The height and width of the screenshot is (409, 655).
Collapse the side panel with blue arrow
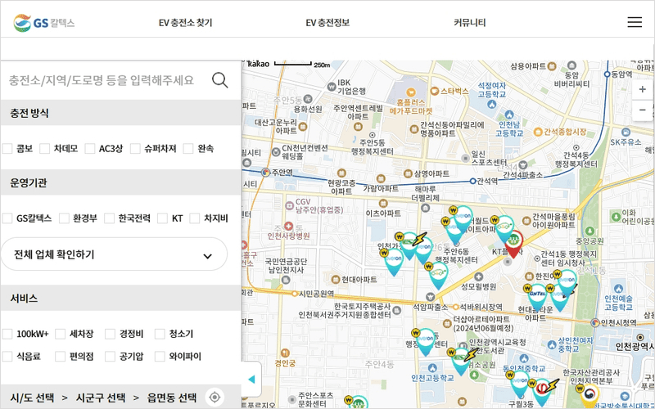click(251, 379)
